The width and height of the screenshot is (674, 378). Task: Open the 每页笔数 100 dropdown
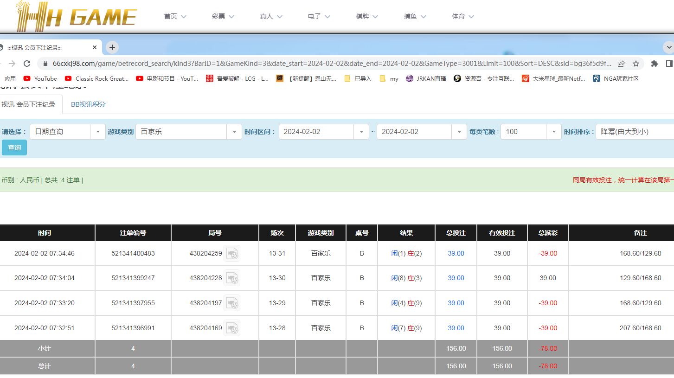pyautogui.click(x=553, y=132)
